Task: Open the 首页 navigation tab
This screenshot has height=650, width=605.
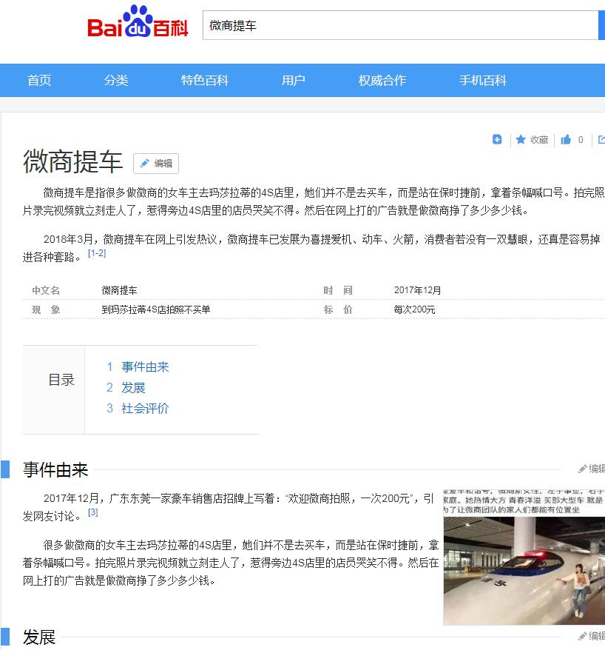Action: 38,80
